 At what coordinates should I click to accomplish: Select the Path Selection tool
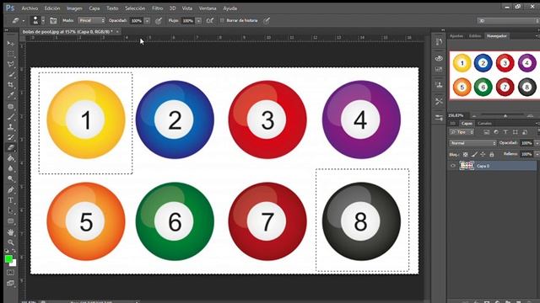tap(11, 210)
